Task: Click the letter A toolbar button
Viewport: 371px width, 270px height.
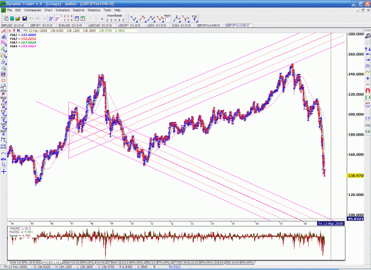Action: pos(102,19)
